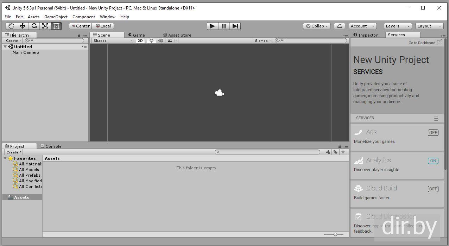The image size is (449, 246).
Task: Select the Scale tool
Action: [45, 26]
